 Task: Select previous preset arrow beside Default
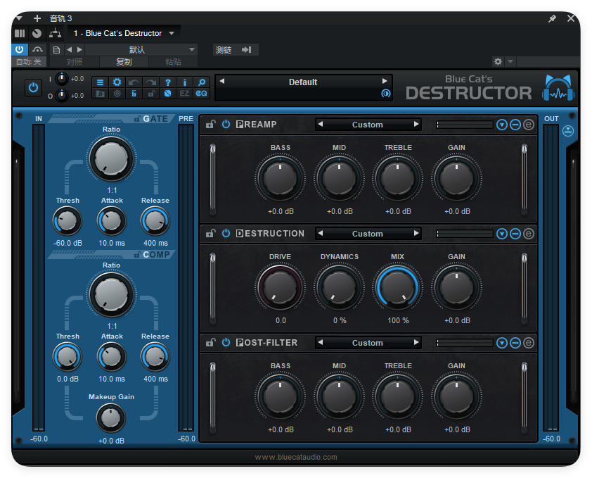222,81
